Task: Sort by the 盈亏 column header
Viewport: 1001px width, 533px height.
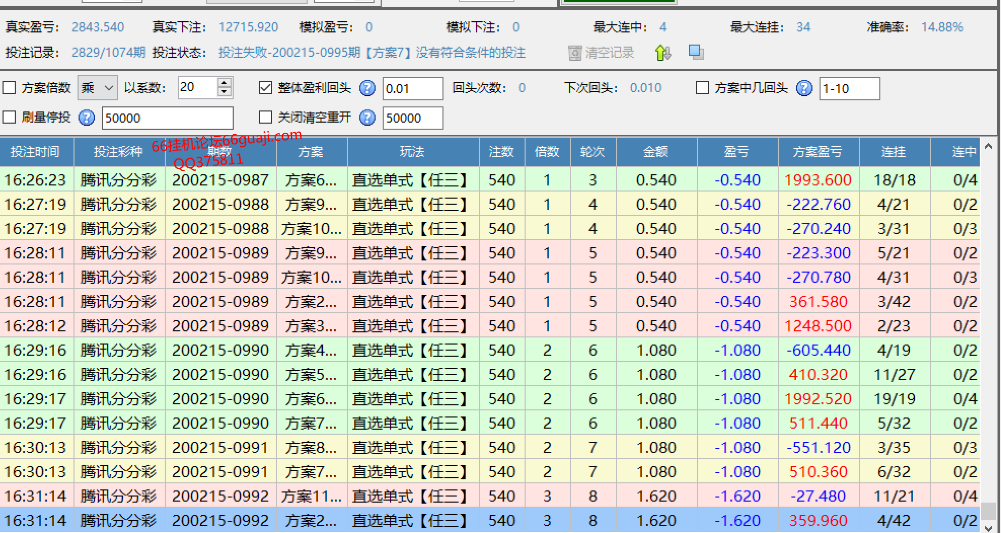Action: pos(737,151)
